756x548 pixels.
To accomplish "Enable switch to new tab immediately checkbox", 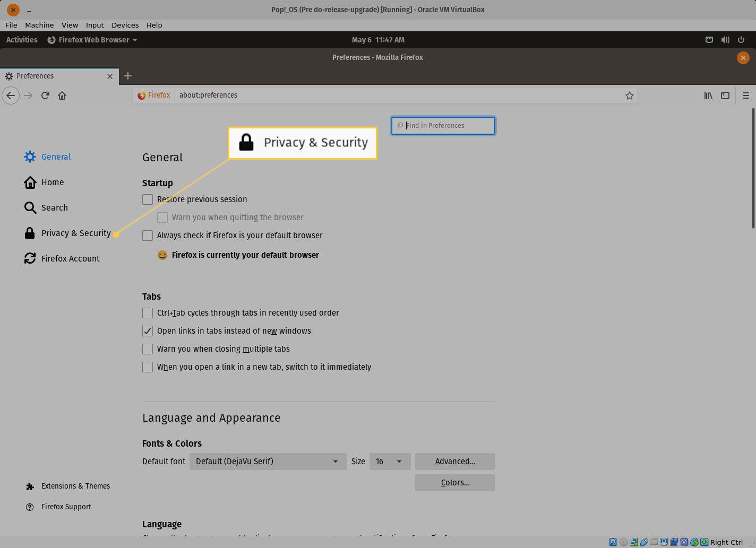I will [x=148, y=367].
